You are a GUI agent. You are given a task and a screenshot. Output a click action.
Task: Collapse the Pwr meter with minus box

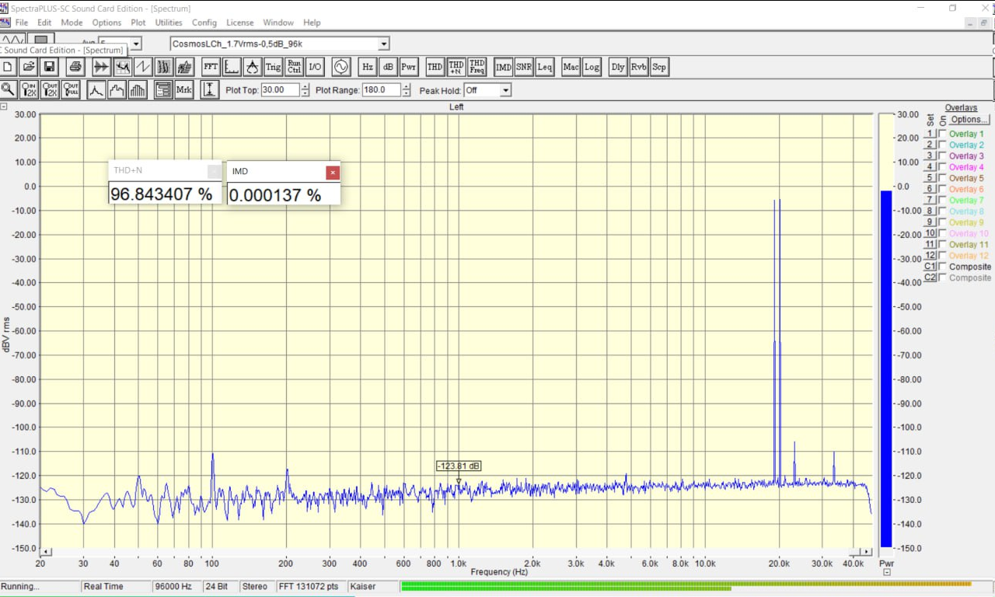coord(887,572)
